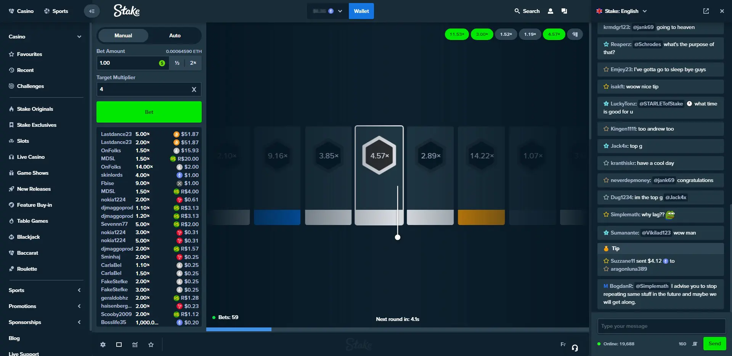Open chat rules icon beside 160
The image size is (732, 356).
pos(695,344)
